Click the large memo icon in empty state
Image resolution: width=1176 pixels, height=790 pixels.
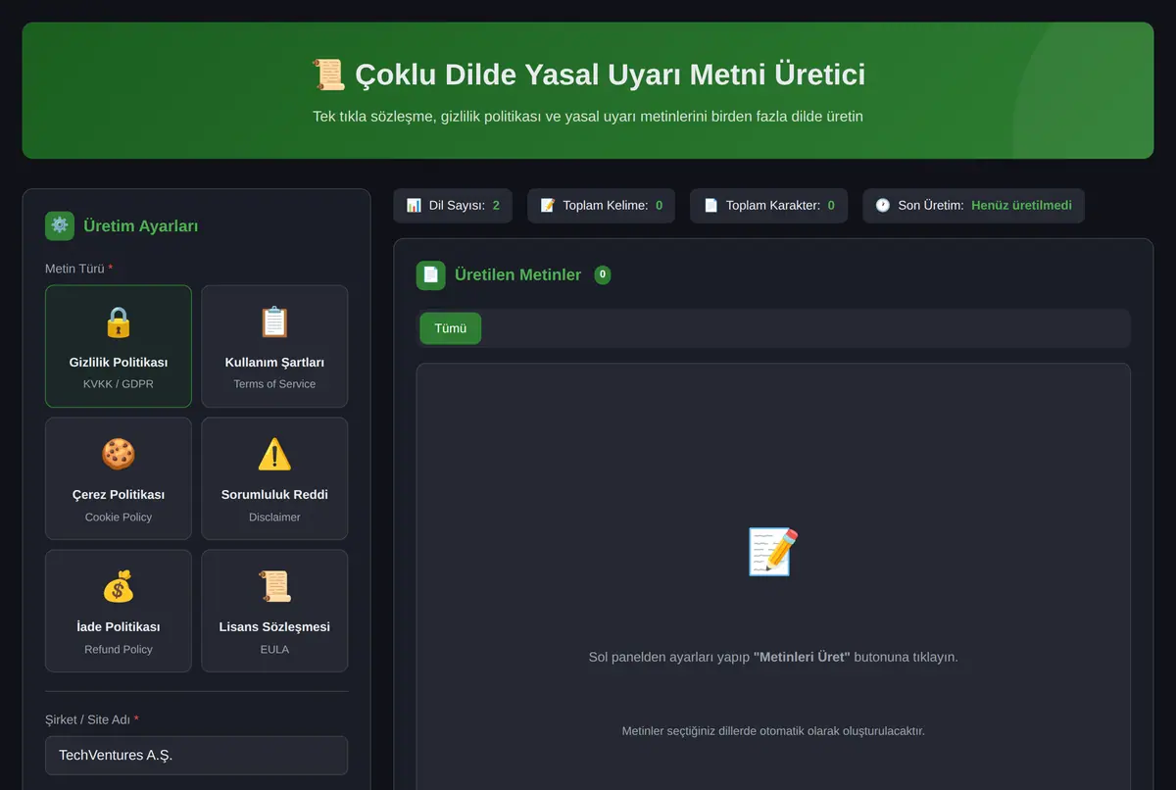click(x=773, y=552)
